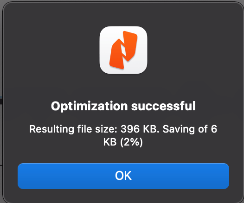The image size is (244, 203).
Task: Click the 'OK' label text
Action: pyautogui.click(x=123, y=176)
